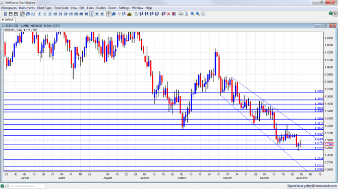Open the View menu
Image resolution: width=338 pixels, height=189 pixels.
[74, 8]
